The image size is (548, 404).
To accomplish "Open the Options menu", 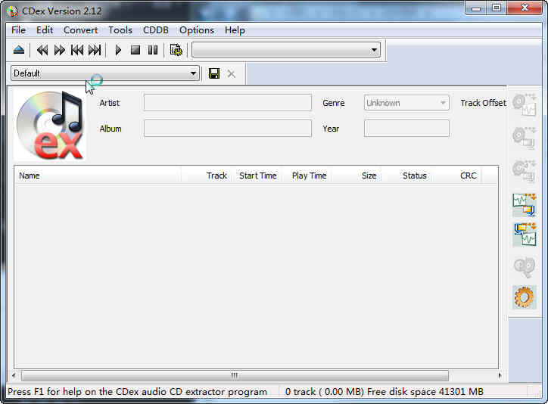I will tap(197, 30).
